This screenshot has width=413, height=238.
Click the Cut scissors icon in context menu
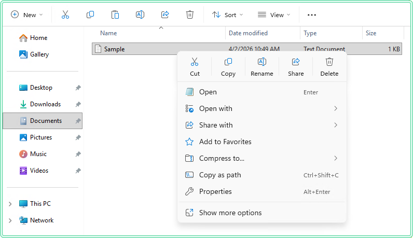click(x=195, y=62)
